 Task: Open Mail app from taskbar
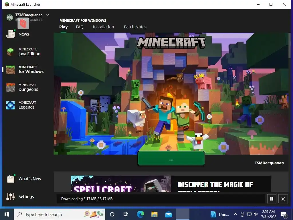[x=168, y=214]
